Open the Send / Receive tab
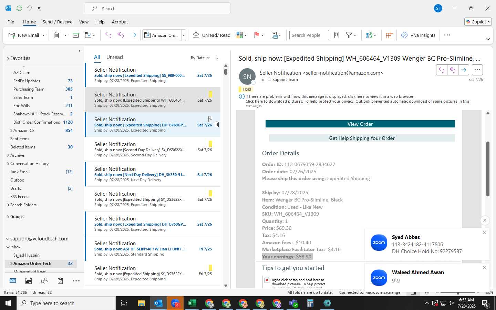 pos(58,22)
